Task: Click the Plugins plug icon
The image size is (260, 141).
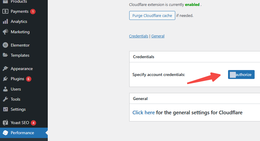Action: [5, 79]
